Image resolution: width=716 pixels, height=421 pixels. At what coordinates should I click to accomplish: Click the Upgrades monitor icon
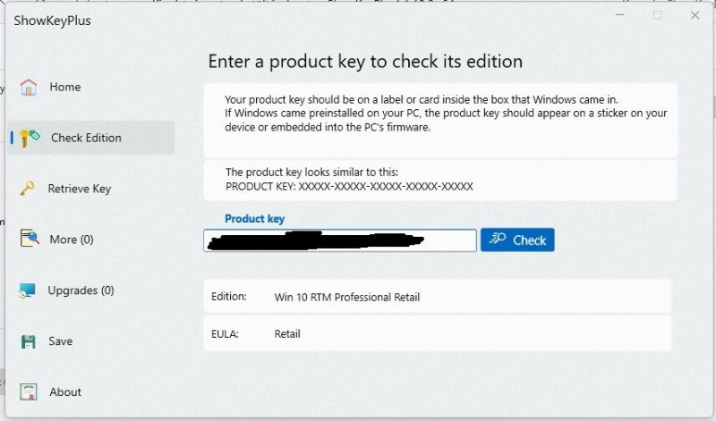[29, 290]
